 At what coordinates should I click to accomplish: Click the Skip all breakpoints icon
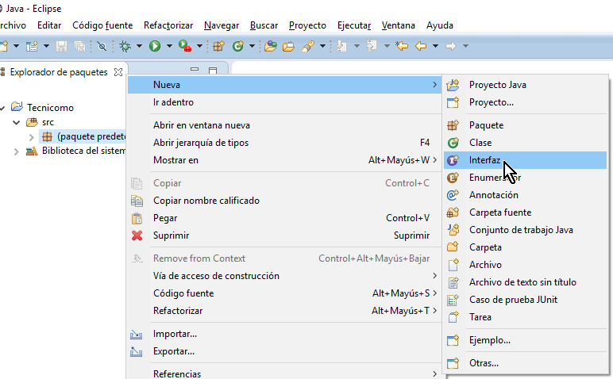click(102, 46)
